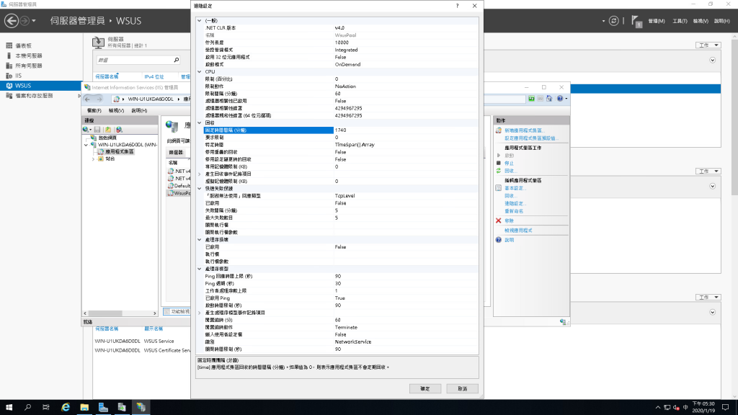Screen dimensions: 738x415
Task: Open 管理(M) menu in Server Manager
Action: (x=656, y=21)
